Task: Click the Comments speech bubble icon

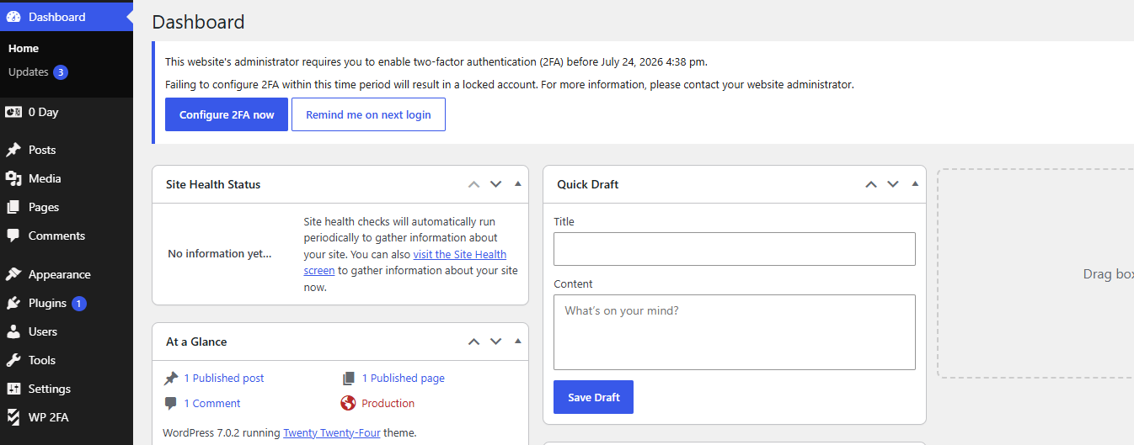Action: (x=13, y=236)
